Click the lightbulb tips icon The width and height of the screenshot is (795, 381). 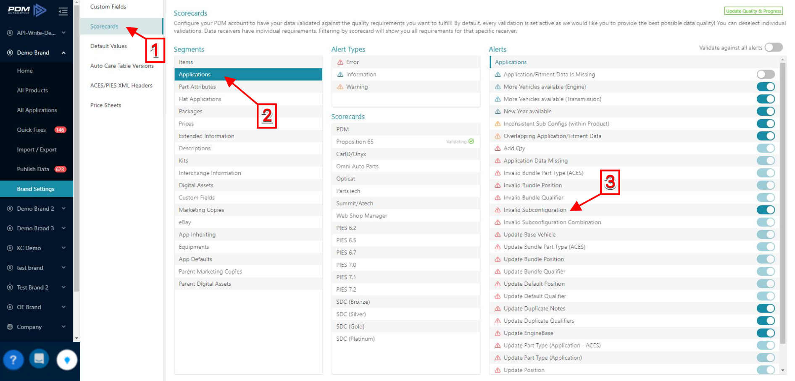(67, 360)
